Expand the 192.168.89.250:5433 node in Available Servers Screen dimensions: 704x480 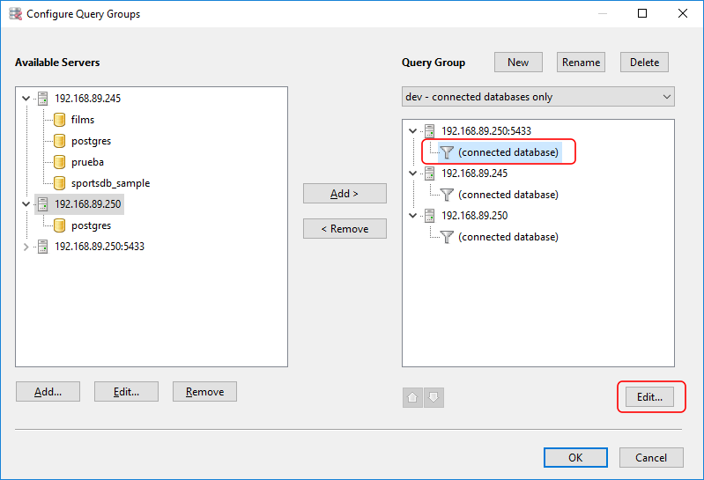point(26,247)
